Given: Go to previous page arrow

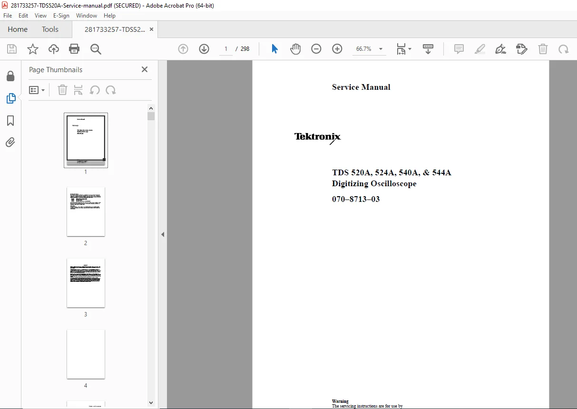Looking at the screenshot, I should point(183,49).
